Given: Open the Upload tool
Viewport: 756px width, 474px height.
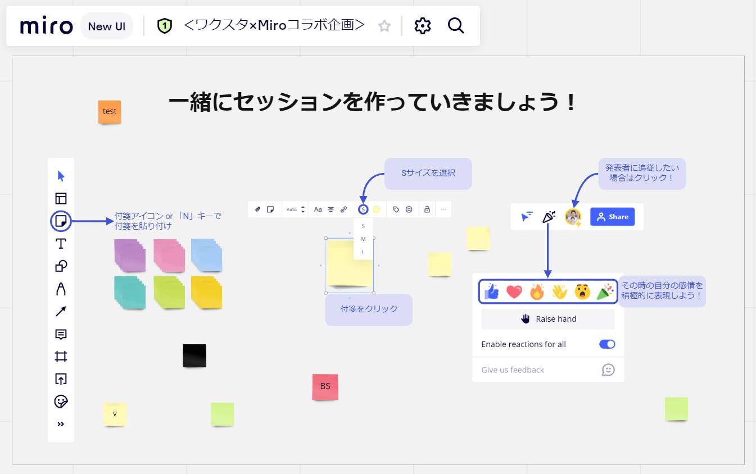Looking at the screenshot, I should (x=61, y=379).
